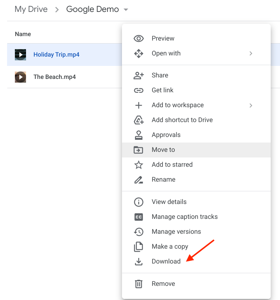
Task: Sort by the Name column header
Action: tap(23, 34)
